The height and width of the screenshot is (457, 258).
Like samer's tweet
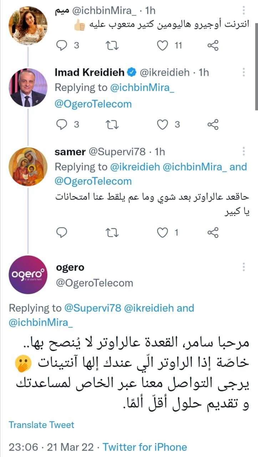[x=163, y=233]
